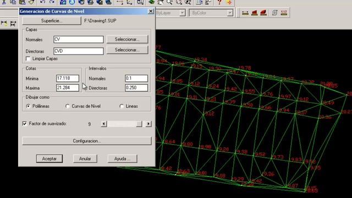Click the Redo arrow icon
The width and height of the screenshot is (352, 198).
click(52, 2)
